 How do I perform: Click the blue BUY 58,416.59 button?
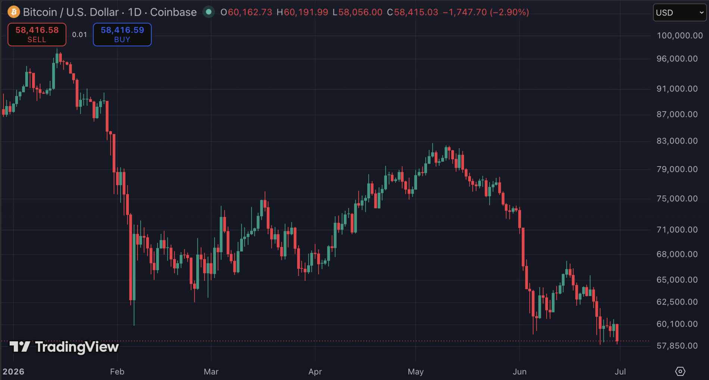click(122, 34)
